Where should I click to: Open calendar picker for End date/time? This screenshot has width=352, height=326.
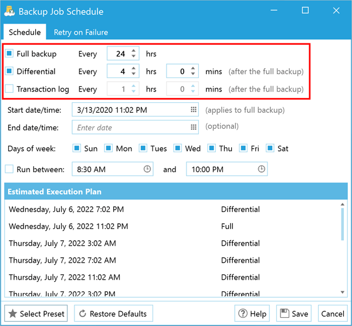click(194, 127)
